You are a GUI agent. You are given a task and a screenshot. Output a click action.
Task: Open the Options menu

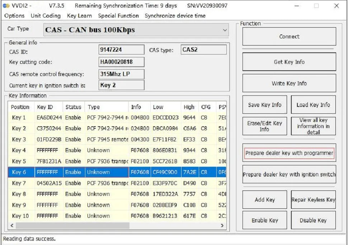click(x=14, y=16)
